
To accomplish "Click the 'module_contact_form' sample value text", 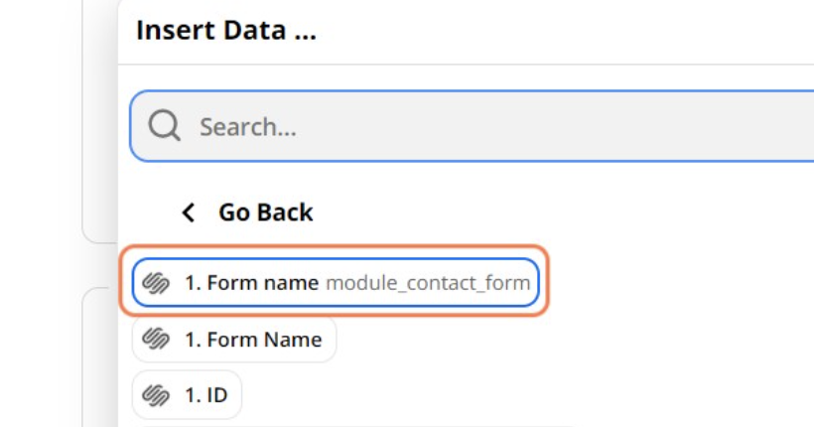I will coord(428,283).
